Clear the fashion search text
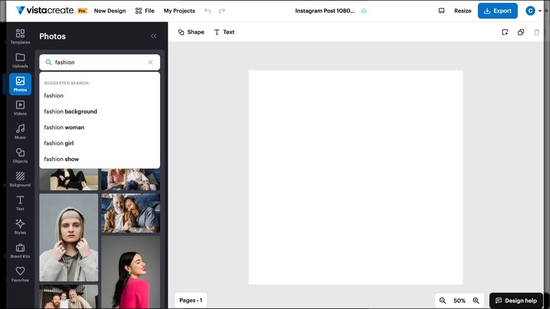This screenshot has height=309, width=550. tap(150, 62)
